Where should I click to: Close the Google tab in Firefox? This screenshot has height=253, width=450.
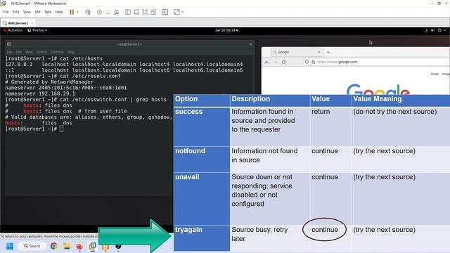[x=319, y=52]
